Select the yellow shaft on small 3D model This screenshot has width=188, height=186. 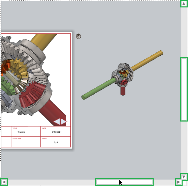(x=147, y=61)
